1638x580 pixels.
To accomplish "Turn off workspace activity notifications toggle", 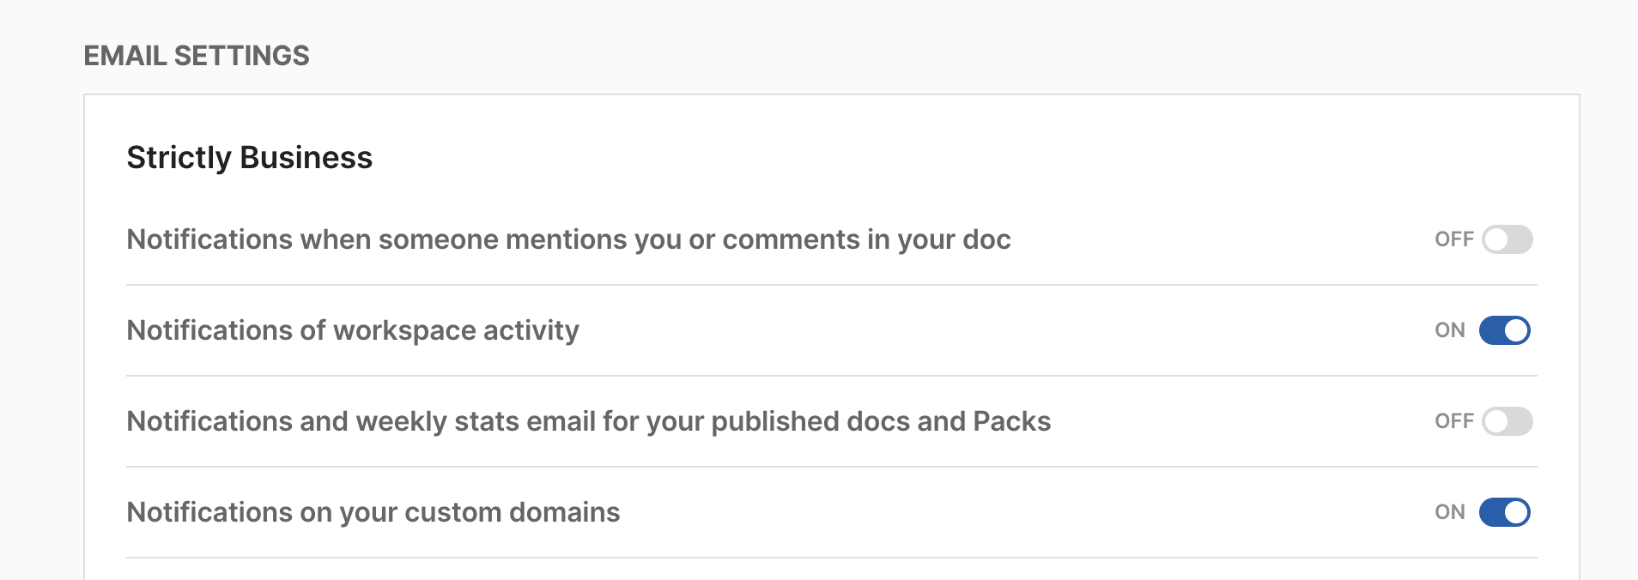I will click(1504, 330).
